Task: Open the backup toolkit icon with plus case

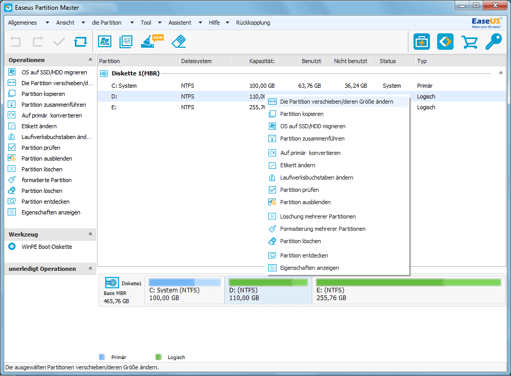Action: point(422,42)
